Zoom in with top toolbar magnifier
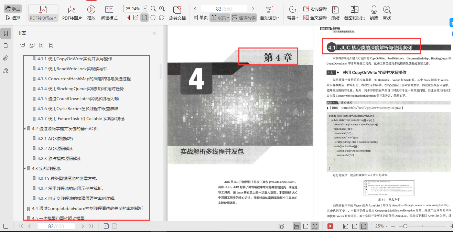The image size is (453, 232). point(162,9)
